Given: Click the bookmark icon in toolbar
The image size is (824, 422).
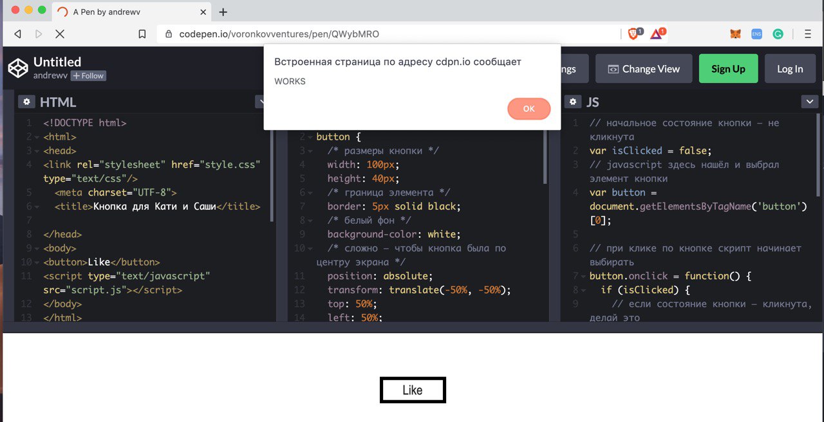Looking at the screenshot, I should (142, 33).
